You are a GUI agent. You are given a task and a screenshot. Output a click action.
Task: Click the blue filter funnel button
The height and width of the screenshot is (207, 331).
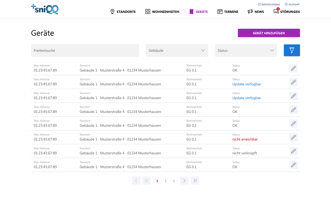(x=292, y=50)
